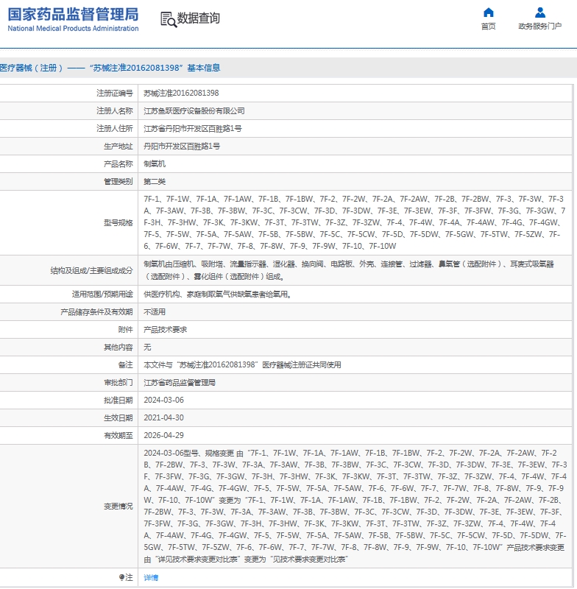Click the 有效期至 row label
Screen dimensions: 577x589
click(118, 435)
